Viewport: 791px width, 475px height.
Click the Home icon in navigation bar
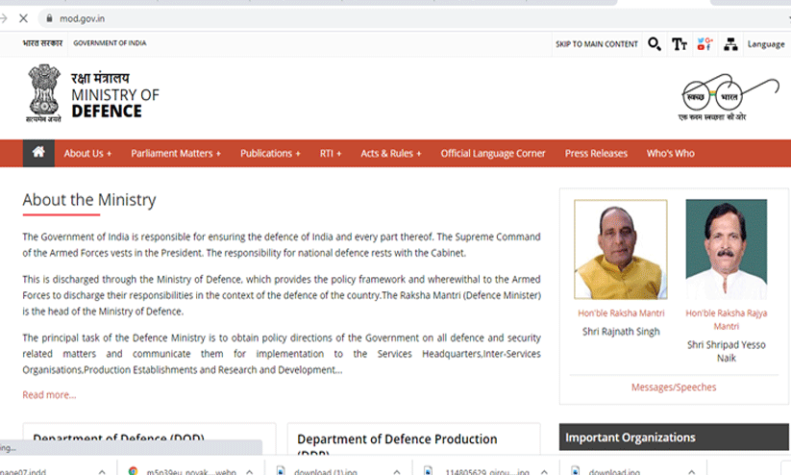pos(38,153)
